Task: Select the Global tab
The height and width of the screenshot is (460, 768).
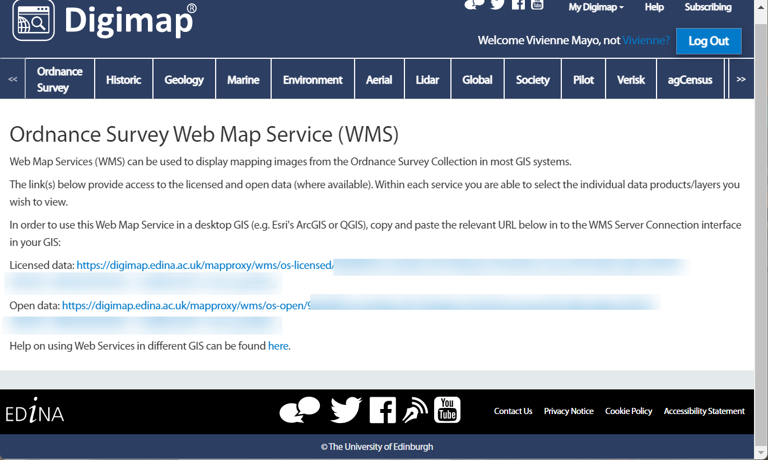Action: pyautogui.click(x=477, y=79)
